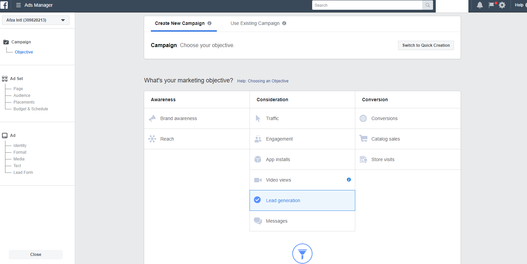Screen dimensions: 527x264
Task: Click the Ad section icon in sidebar
Action: pyautogui.click(x=5, y=136)
